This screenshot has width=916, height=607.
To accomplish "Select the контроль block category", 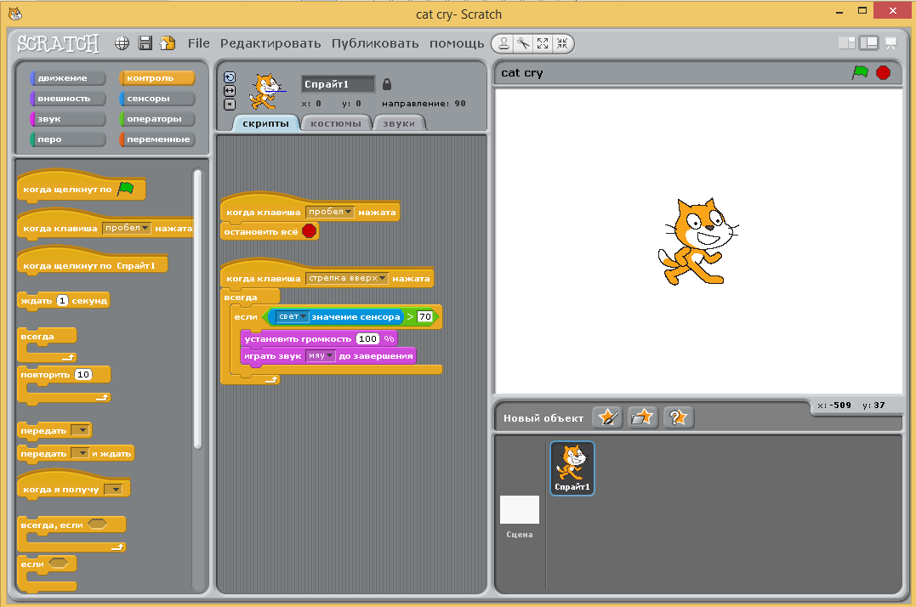I will coord(157,77).
